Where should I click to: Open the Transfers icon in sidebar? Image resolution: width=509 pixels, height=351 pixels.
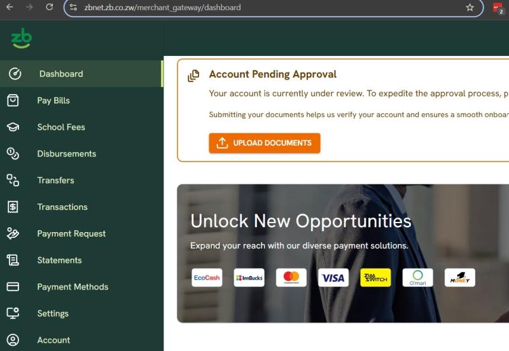point(13,180)
